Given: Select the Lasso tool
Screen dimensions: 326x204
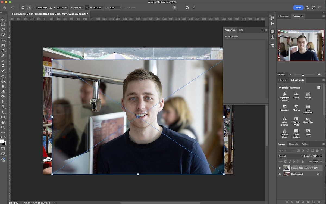Looking at the screenshot, I should click(4, 30).
